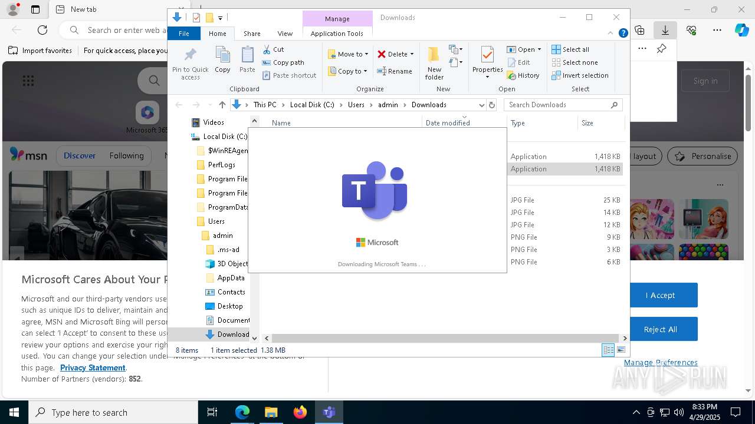Open the system tray hidden icons chevron
Image resolution: width=755 pixels, height=424 pixels.
636,412
